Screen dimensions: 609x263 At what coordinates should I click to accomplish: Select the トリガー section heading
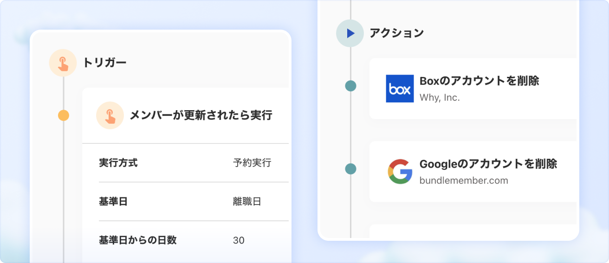104,63
